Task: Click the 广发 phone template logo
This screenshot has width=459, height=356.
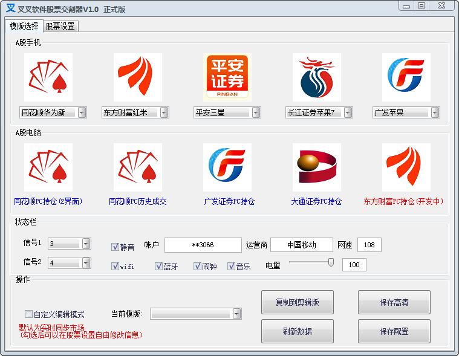Action: pyautogui.click(x=406, y=77)
